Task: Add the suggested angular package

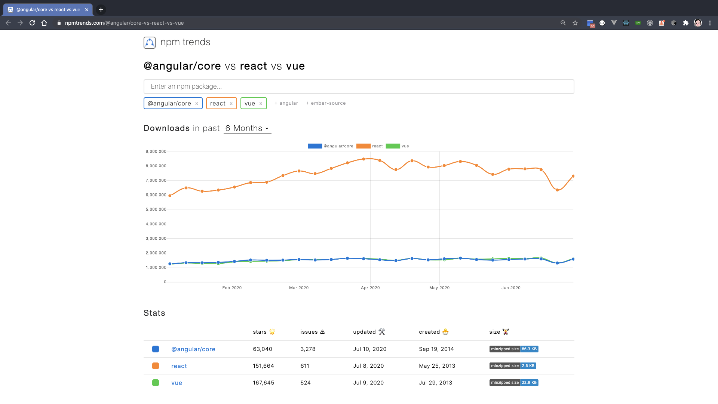Action: (x=286, y=103)
